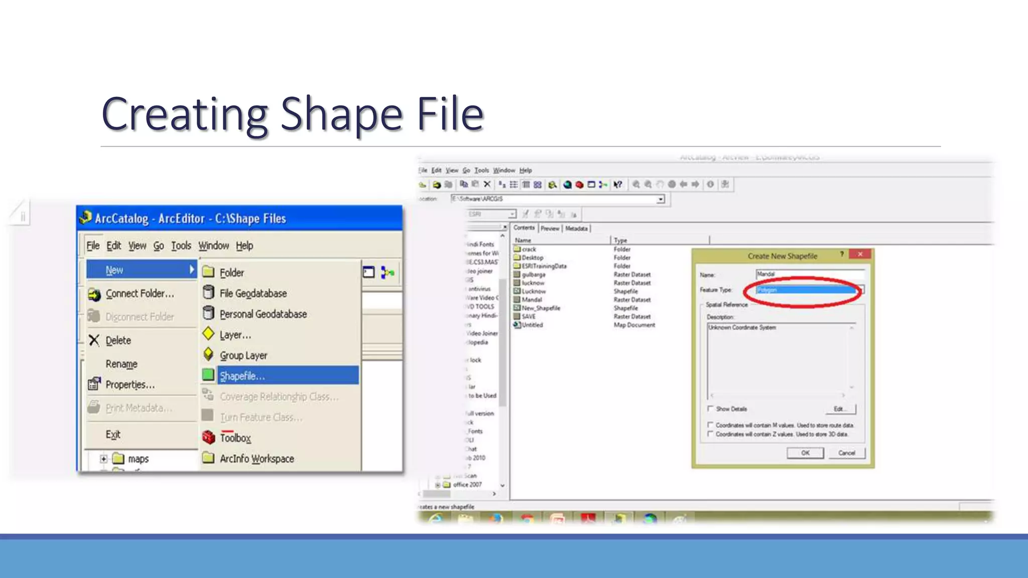Click Back arrow in ArcView geography toolbar
The image size is (1028, 578).
684,185
